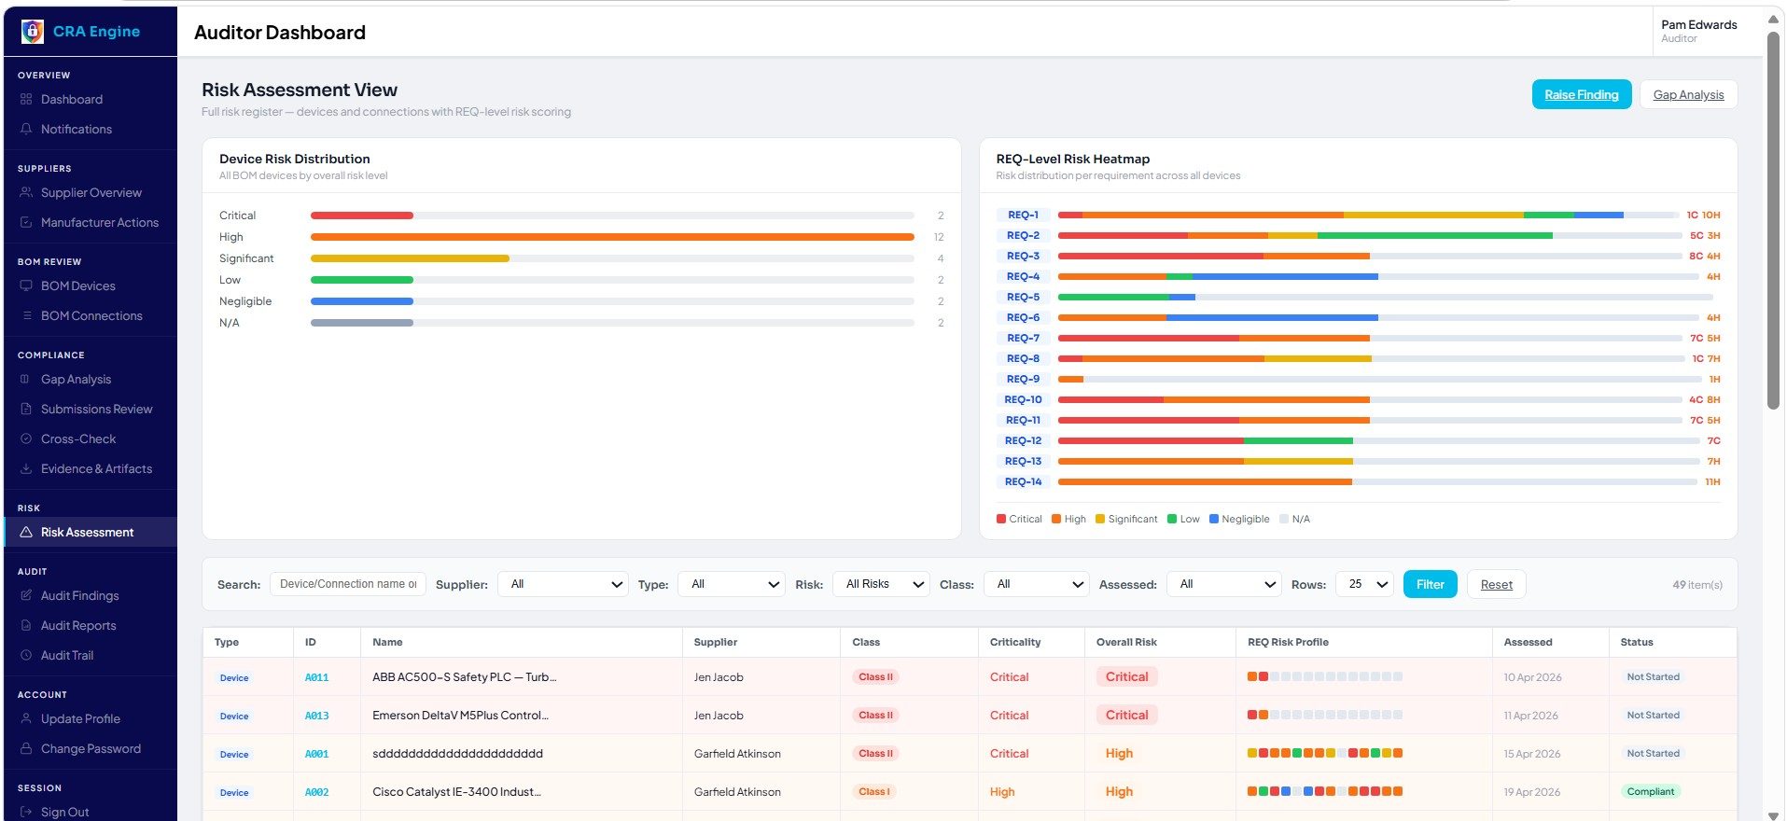Click the BOM Devices monitor icon
The height and width of the screenshot is (821, 1787).
(26, 286)
